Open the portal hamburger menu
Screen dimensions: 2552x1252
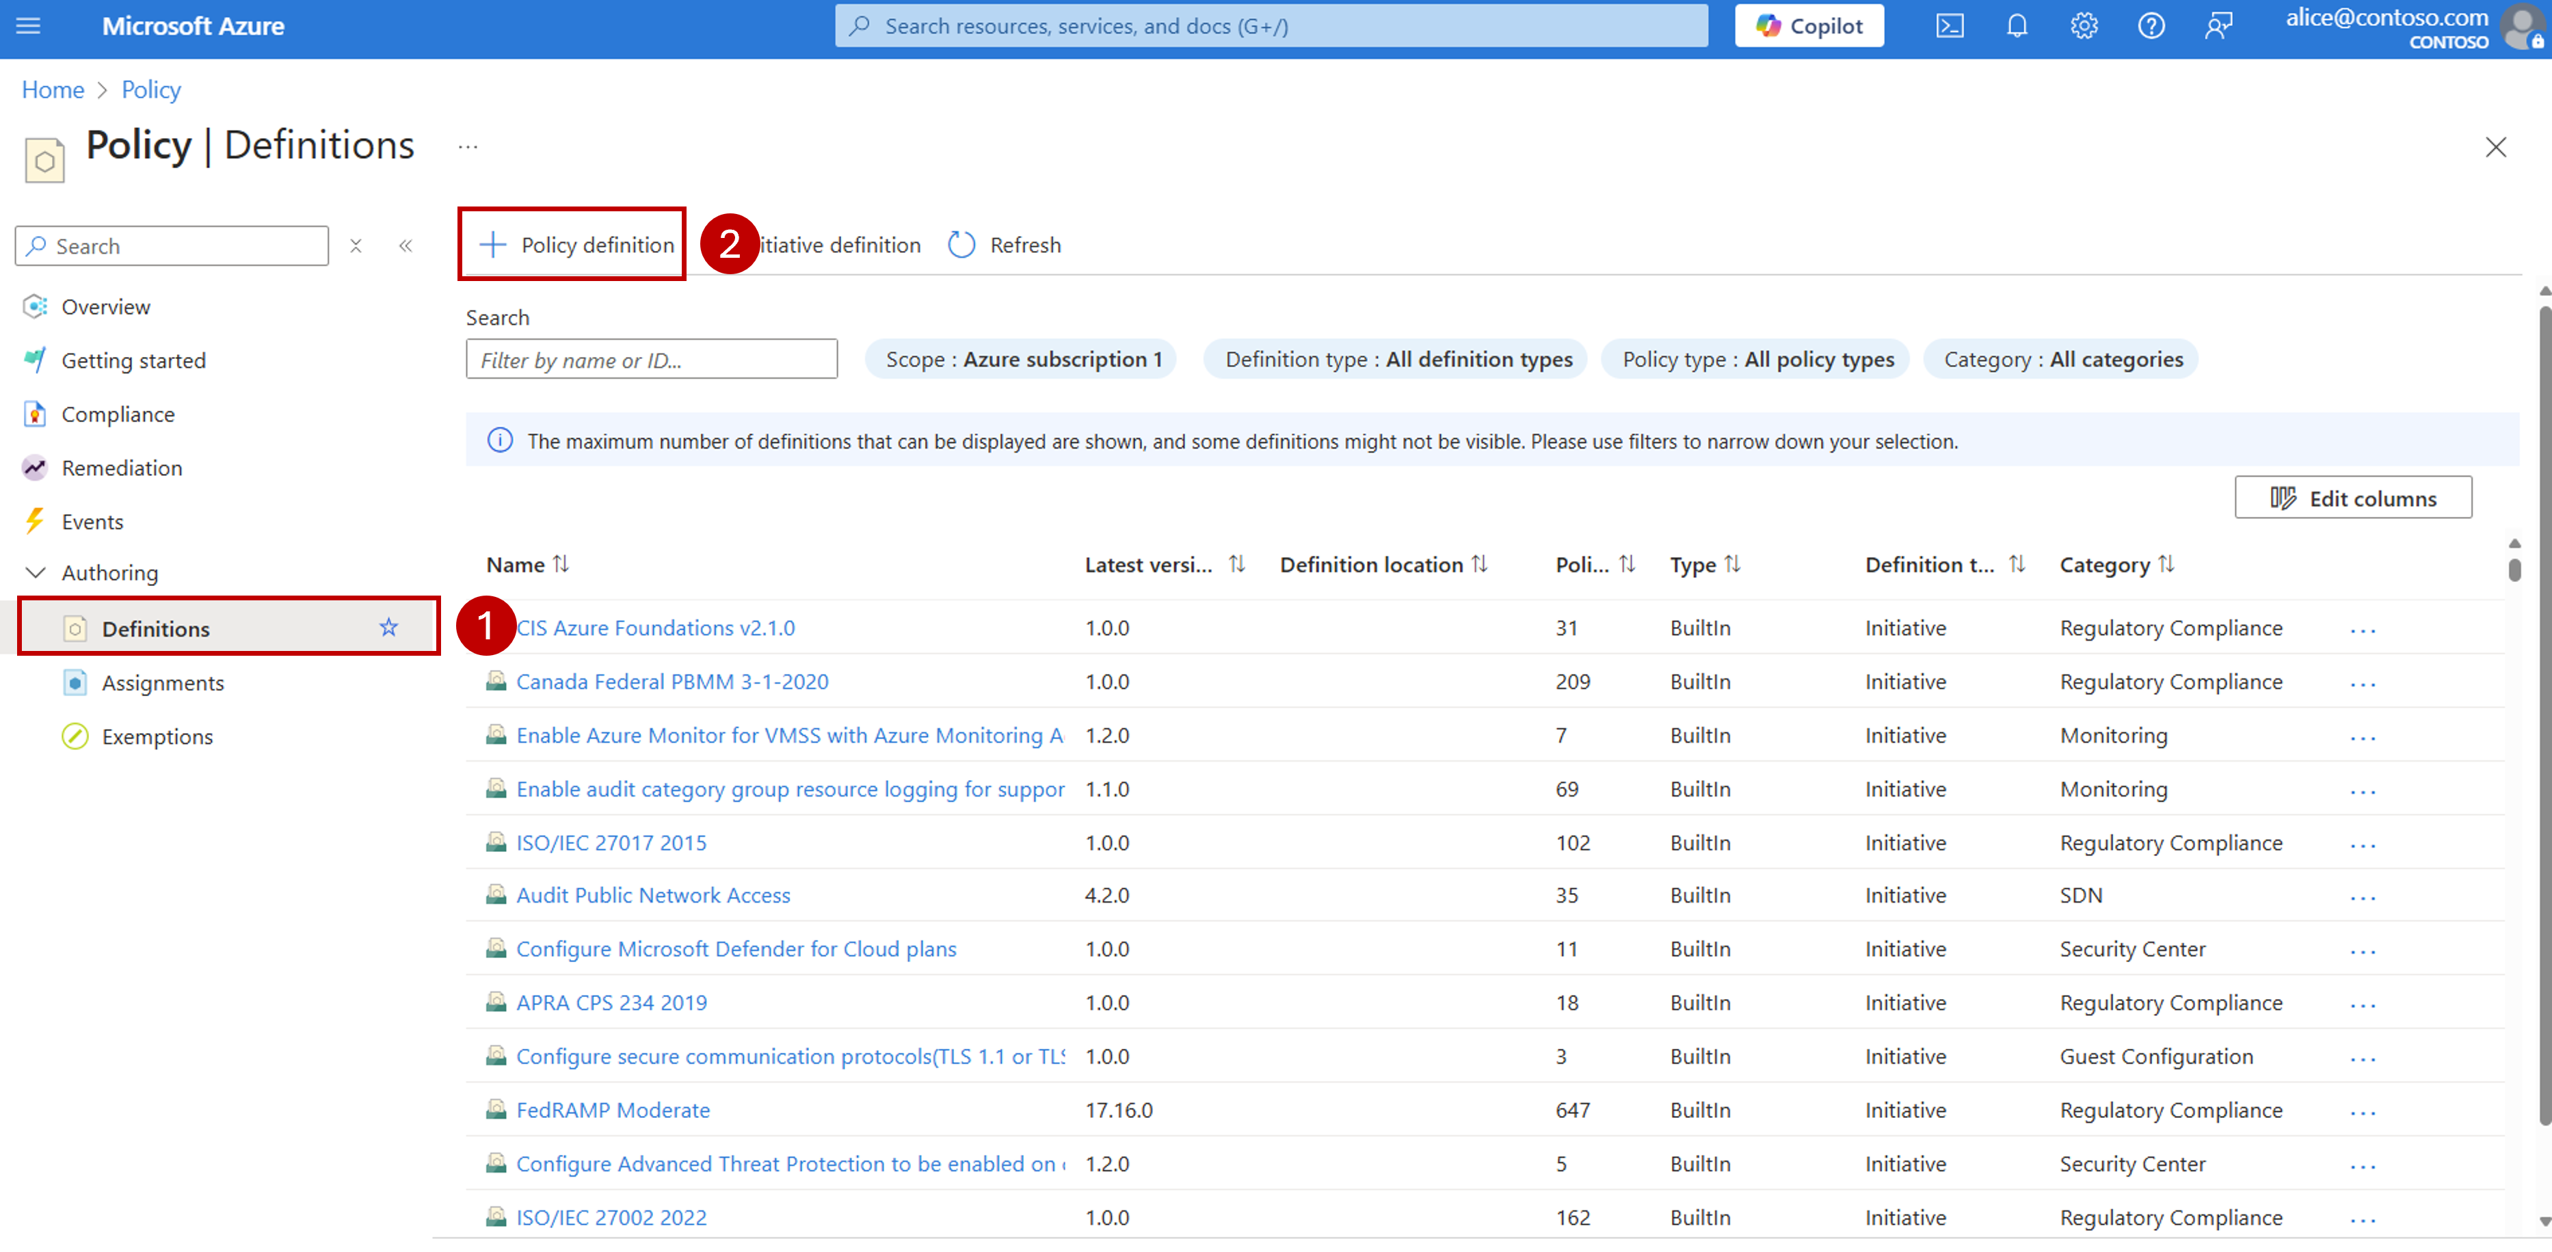(29, 27)
